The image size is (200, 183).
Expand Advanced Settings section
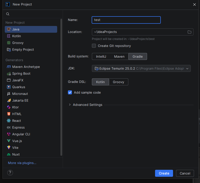pyautogui.click(x=70, y=105)
